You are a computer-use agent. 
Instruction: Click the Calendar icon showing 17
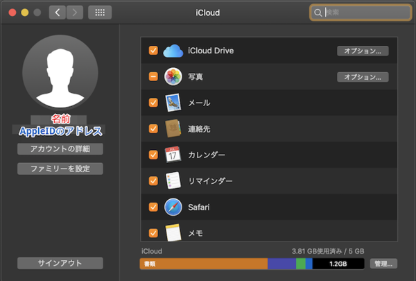173,155
